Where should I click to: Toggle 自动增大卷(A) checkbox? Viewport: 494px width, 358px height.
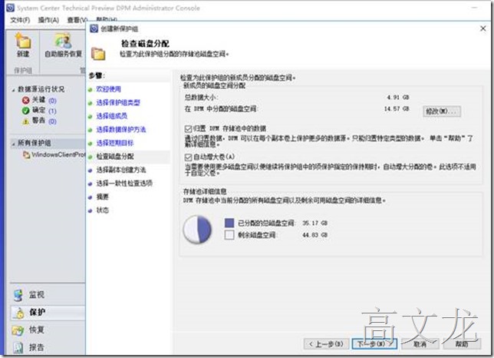[x=188, y=157]
